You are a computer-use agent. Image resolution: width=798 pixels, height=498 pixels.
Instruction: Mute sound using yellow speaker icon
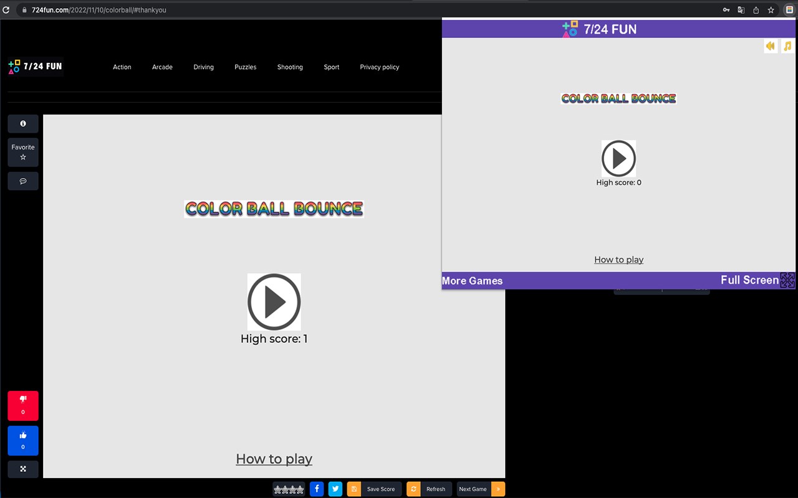pyautogui.click(x=771, y=46)
